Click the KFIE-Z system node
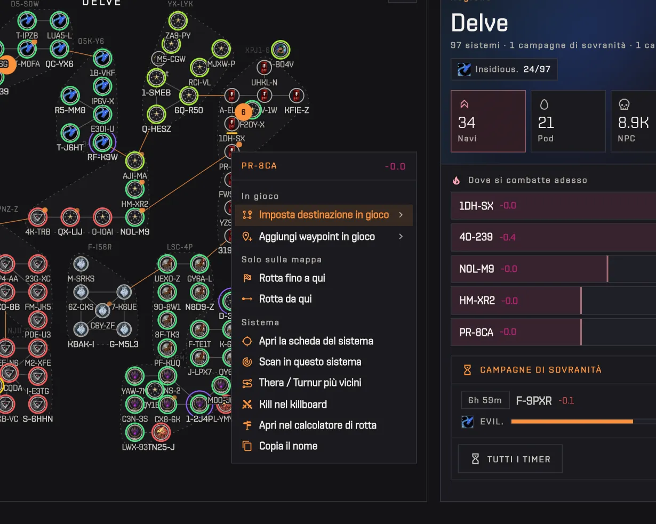 297,96
